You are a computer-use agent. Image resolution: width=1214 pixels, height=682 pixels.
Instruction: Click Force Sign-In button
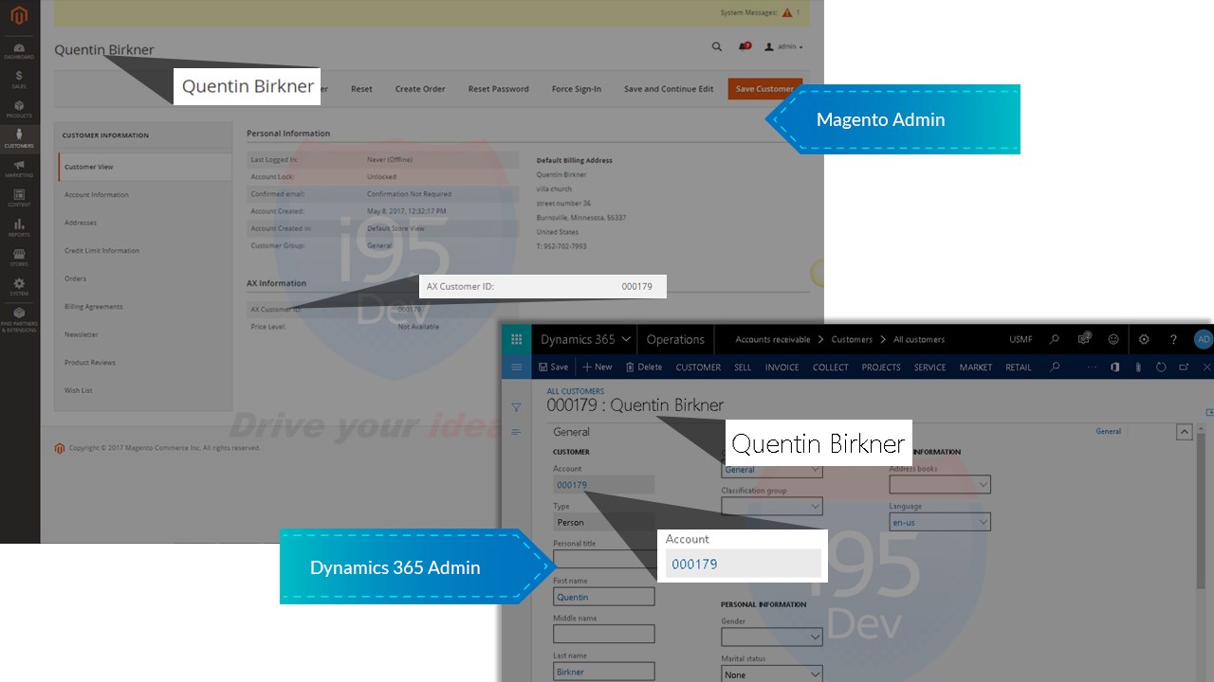click(x=577, y=89)
